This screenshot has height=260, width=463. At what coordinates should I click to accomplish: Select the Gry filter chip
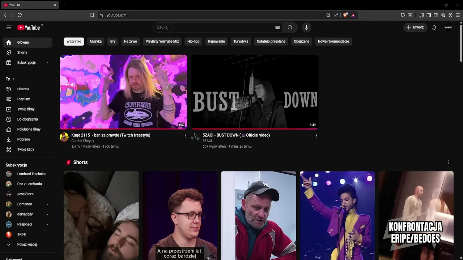tap(113, 42)
